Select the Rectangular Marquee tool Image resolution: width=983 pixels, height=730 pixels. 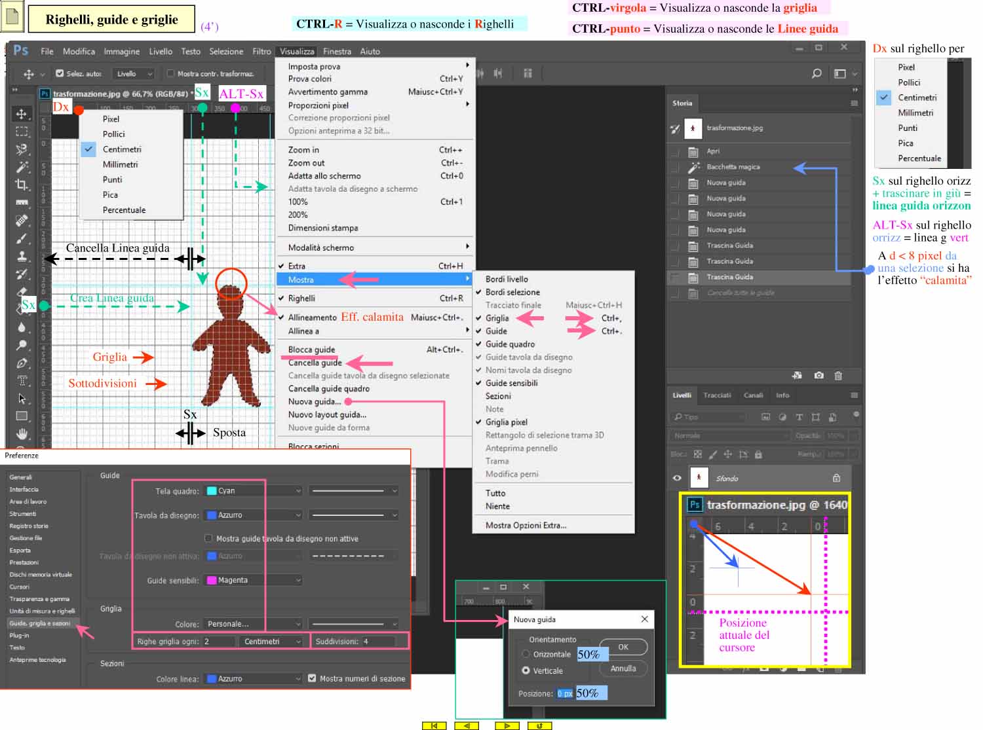point(22,132)
